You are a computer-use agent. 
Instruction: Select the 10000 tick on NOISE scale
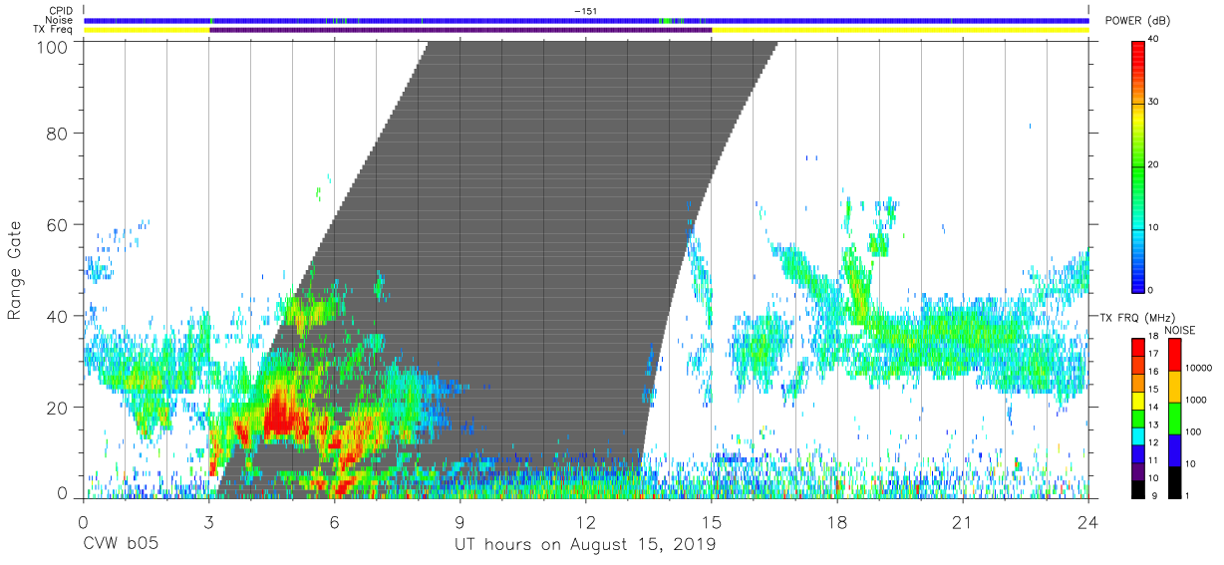(x=1200, y=370)
